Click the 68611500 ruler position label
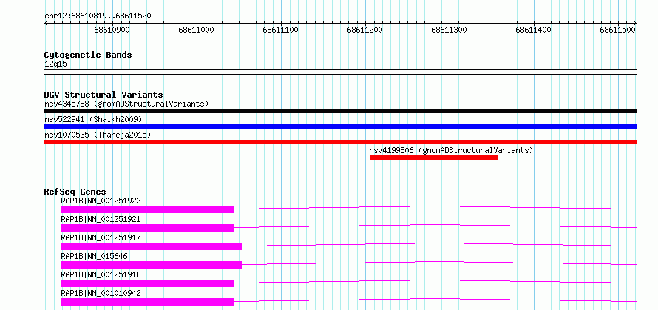 click(618, 30)
